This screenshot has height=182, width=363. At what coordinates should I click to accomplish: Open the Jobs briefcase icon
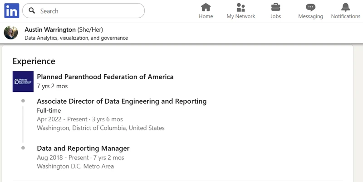pos(275,8)
